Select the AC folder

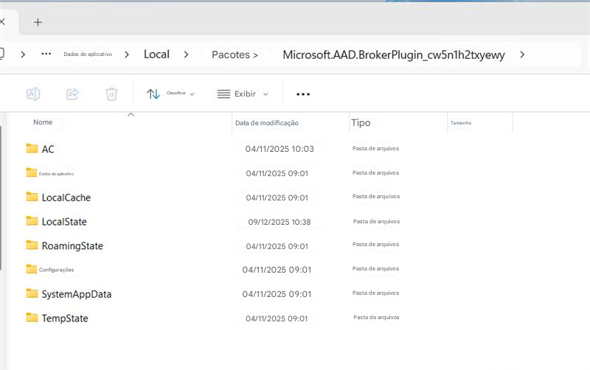(48, 149)
